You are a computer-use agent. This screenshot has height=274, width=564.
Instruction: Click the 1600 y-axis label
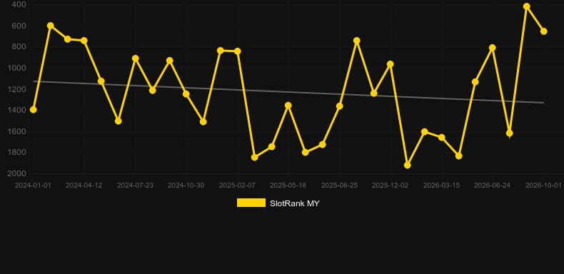click(17, 131)
